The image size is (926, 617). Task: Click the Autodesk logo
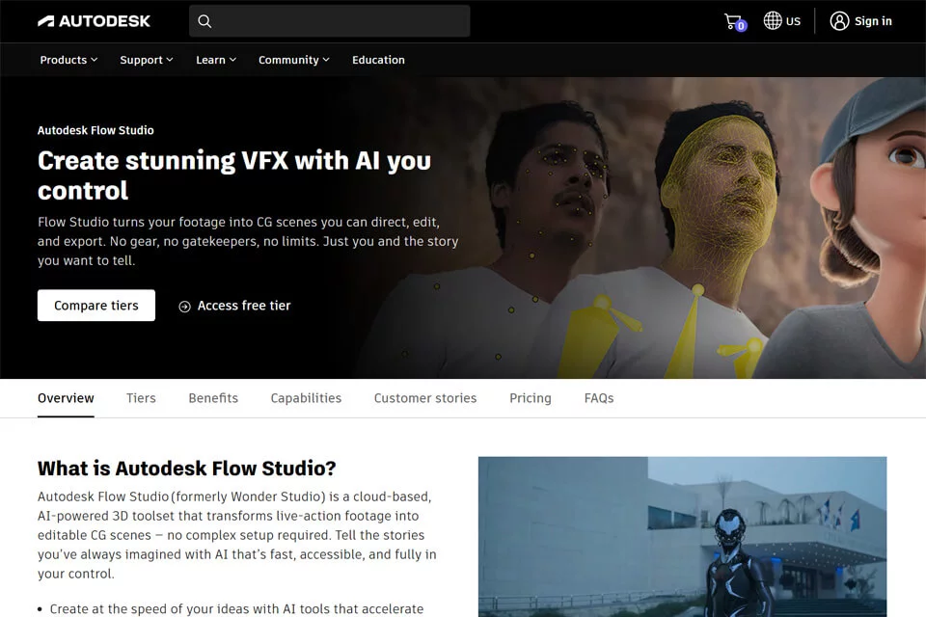tap(94, 21)
